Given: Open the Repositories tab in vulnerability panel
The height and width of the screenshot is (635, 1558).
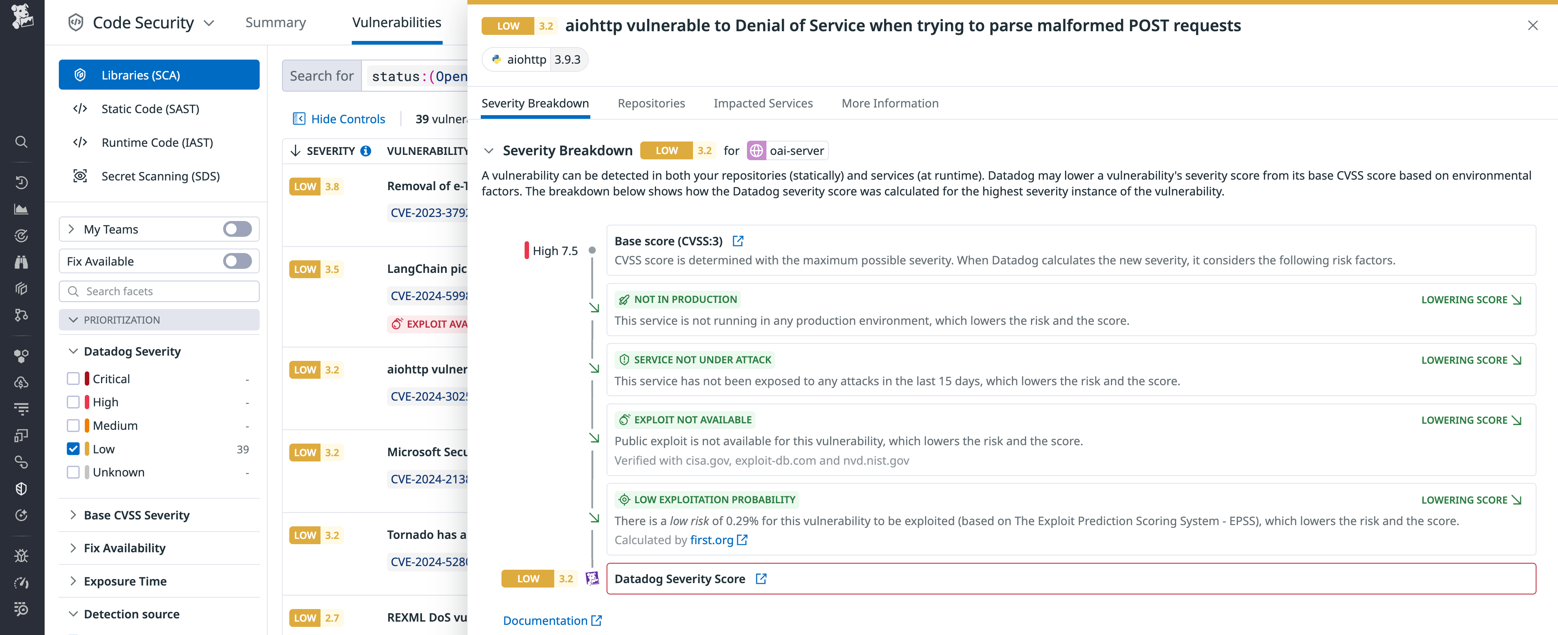Looking at the screenshot, I should tap(651, 103).
